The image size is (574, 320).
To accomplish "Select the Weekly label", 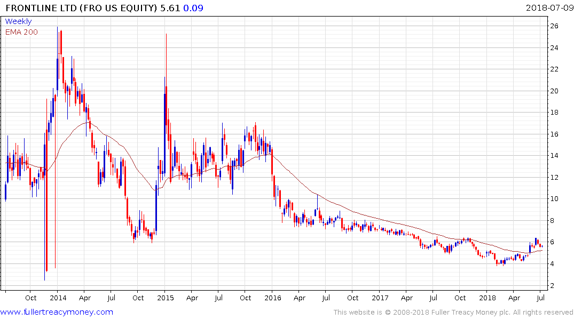I will point(18,21).
